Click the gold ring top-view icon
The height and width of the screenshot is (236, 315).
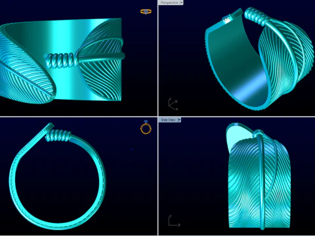click(146, 12)
